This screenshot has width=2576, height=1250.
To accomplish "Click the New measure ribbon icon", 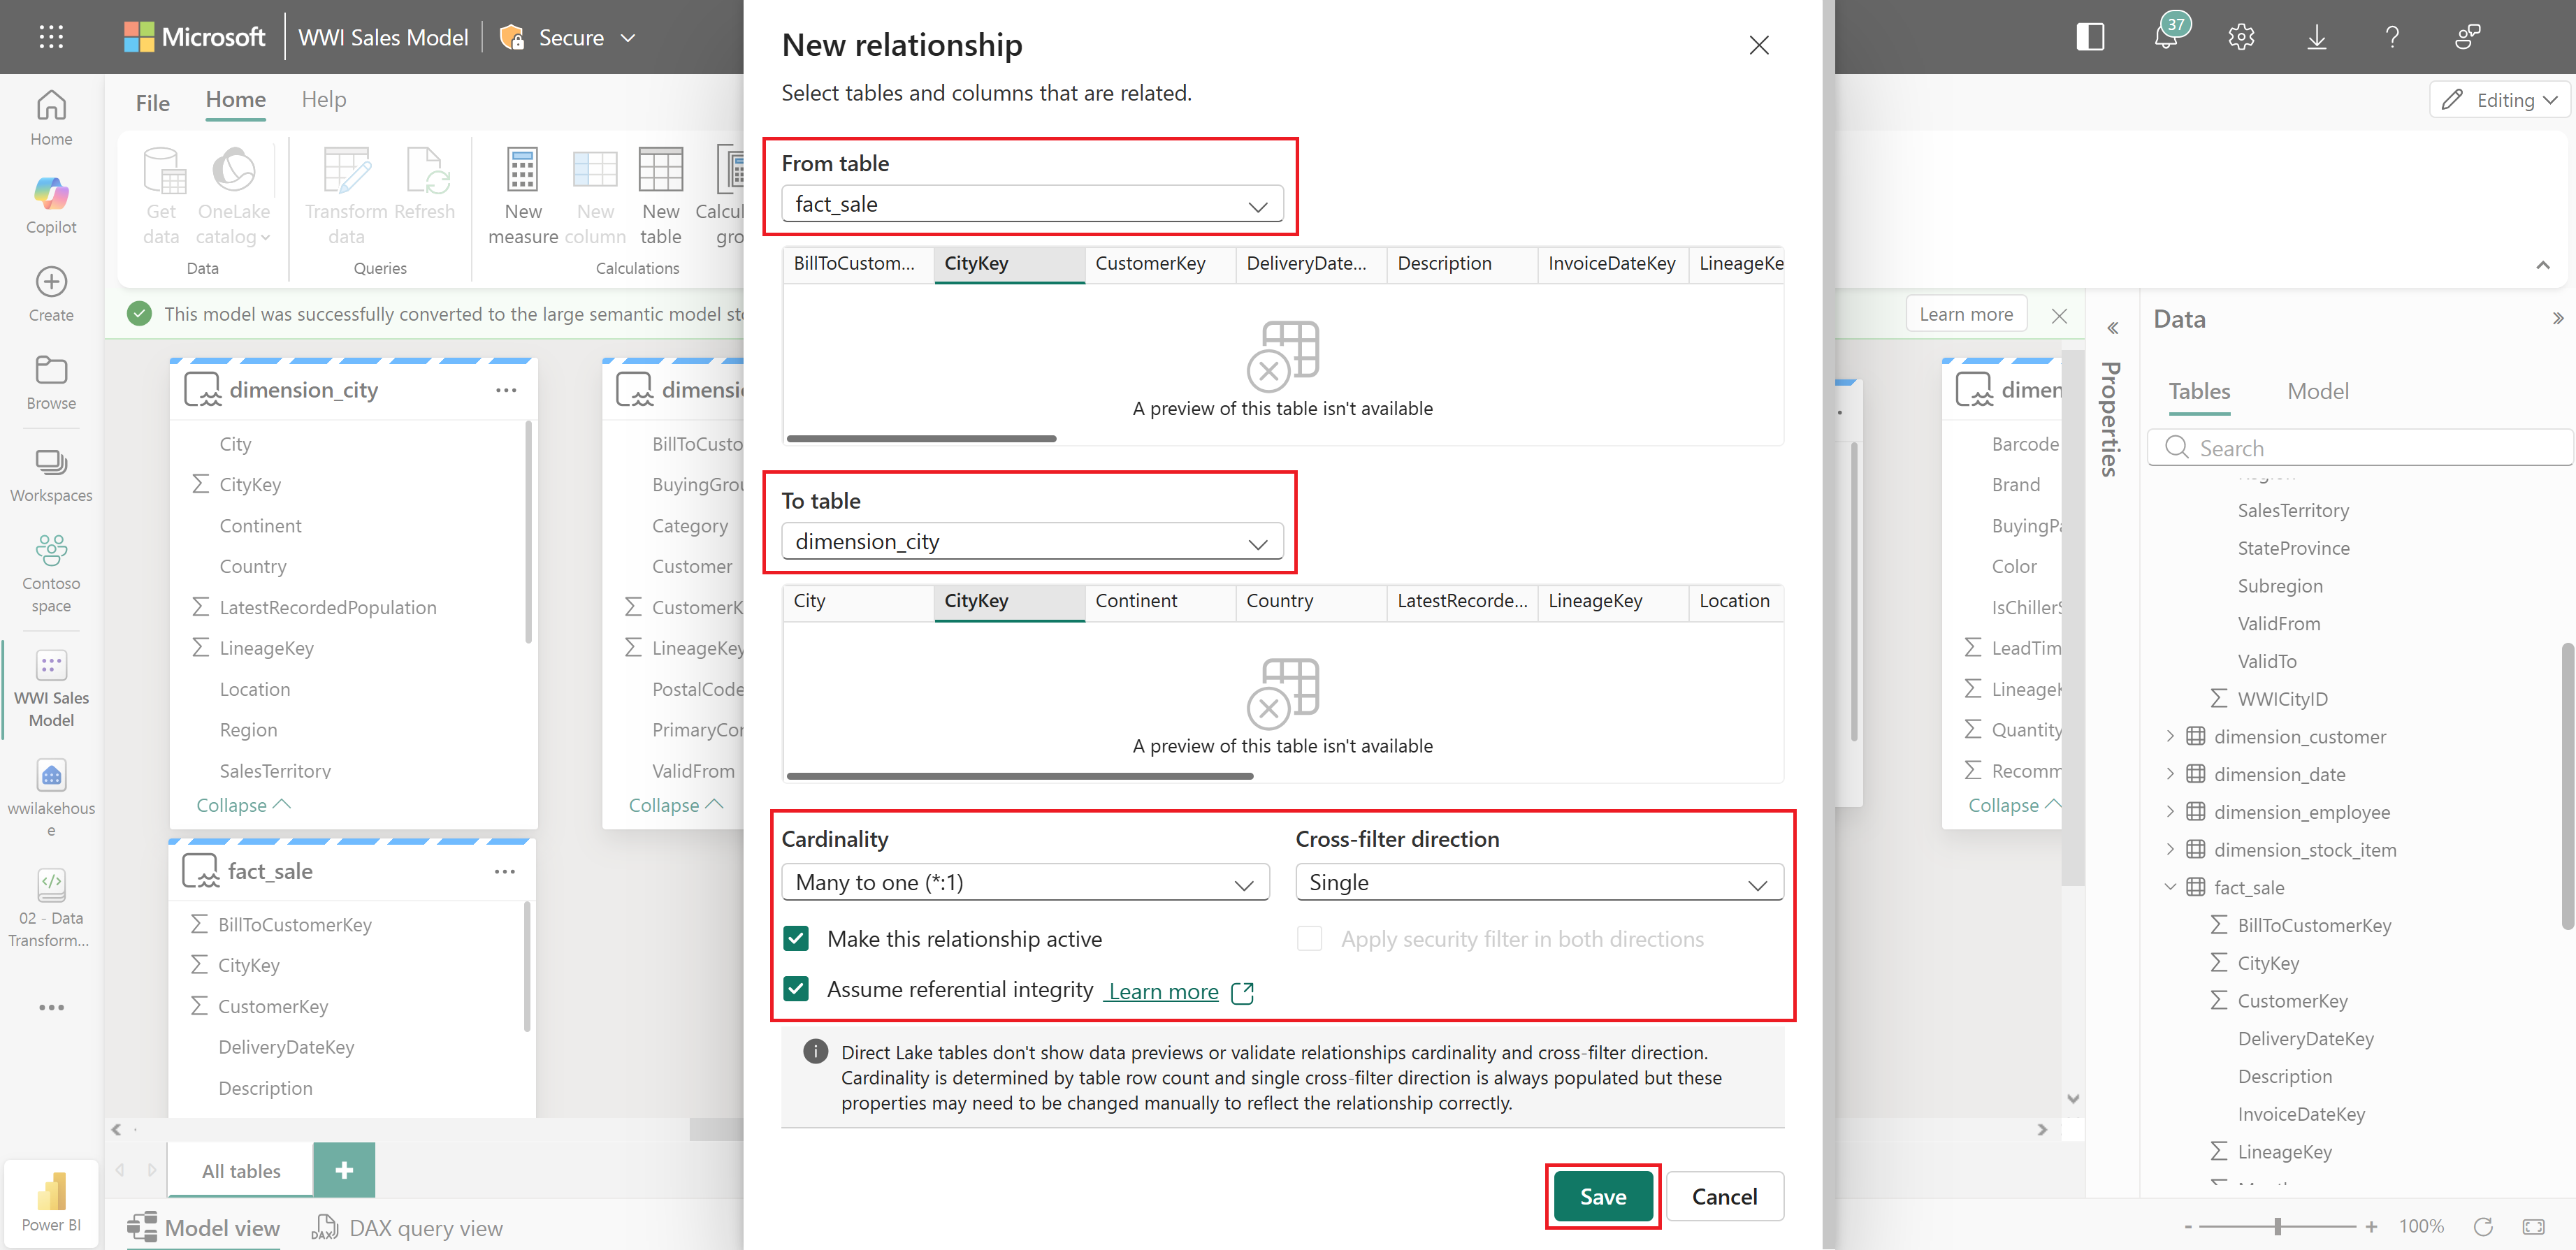I will pyautogui.click(x=522, y=170).
